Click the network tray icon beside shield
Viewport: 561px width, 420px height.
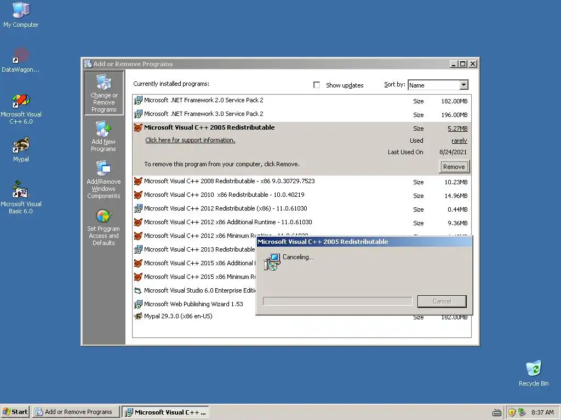click(x=522, y=412)
